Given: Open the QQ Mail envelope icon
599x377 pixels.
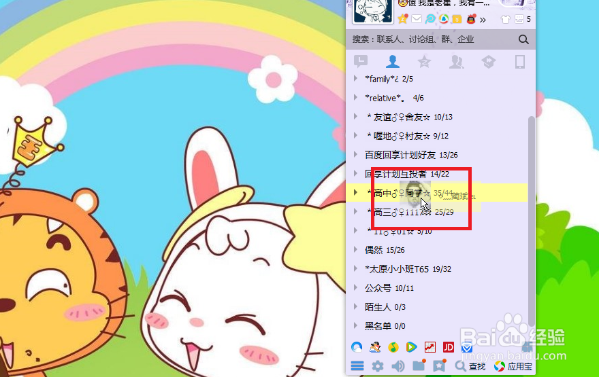Looking at the screenshot, I should coord(417,18).
